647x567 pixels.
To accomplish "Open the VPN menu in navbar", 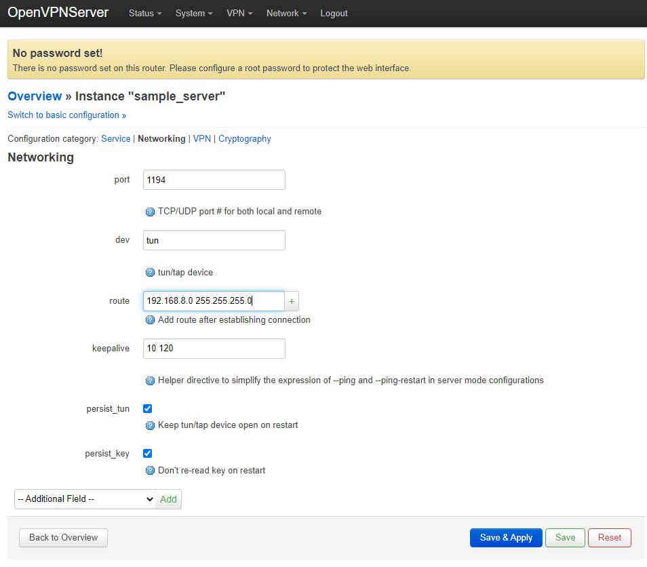I will (x=239, y=13).
